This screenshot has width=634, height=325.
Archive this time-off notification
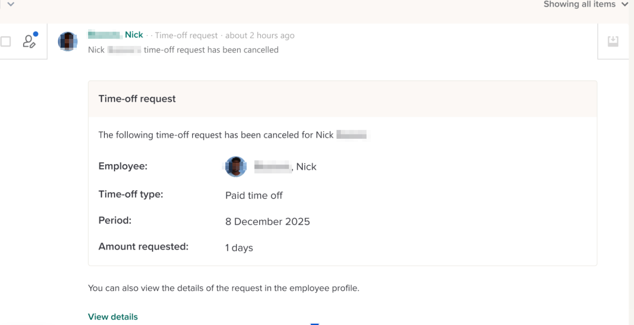pyautogui.click(x=613, y=41)
